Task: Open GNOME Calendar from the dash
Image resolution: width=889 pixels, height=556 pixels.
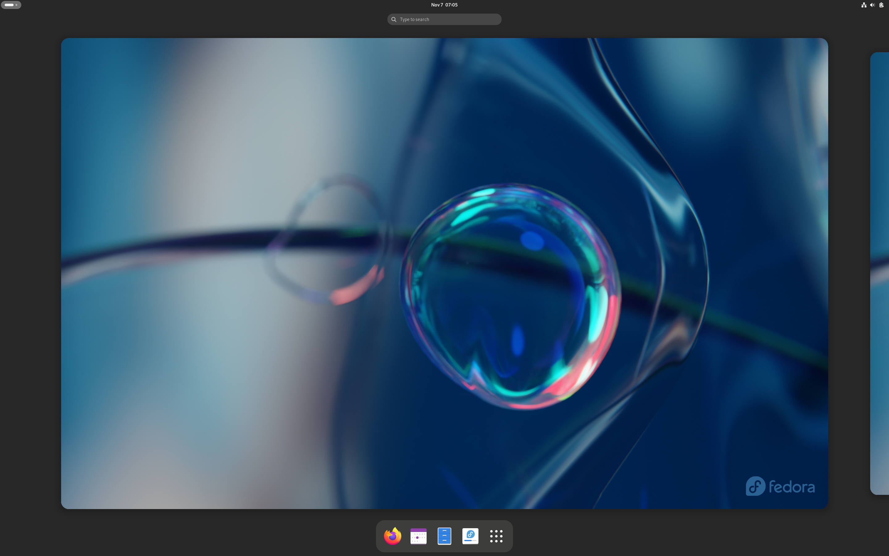Action: 419,536
